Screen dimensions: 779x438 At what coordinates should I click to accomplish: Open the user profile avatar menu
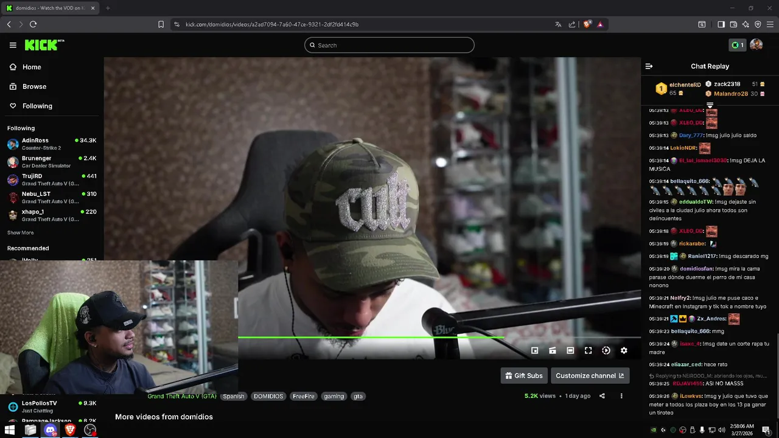(x=756, y=45)
